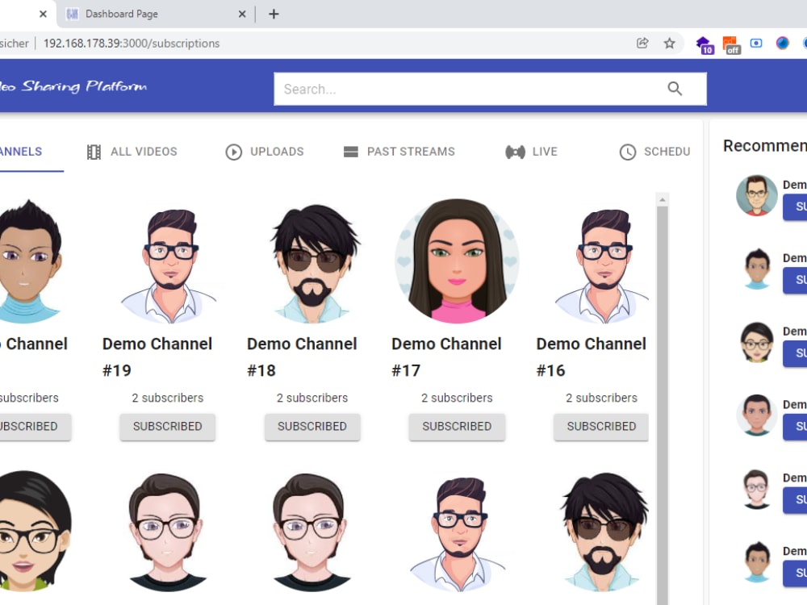Click the Past Streams icon

pyautogui.click(x=351, y=152)
